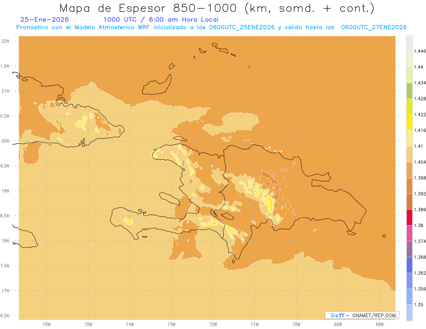The image size is (426, 329).
Task: Select the legend value "1.44"
Action: (x=419, y=67)
